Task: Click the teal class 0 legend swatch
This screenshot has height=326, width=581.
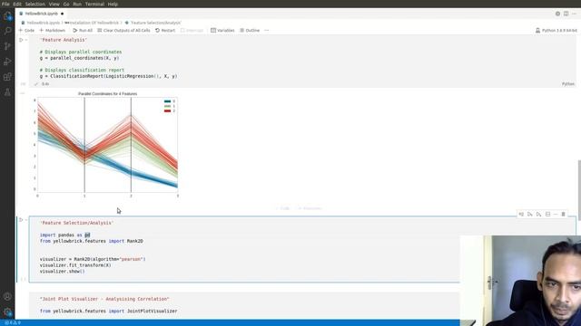Action: (167, 101)
